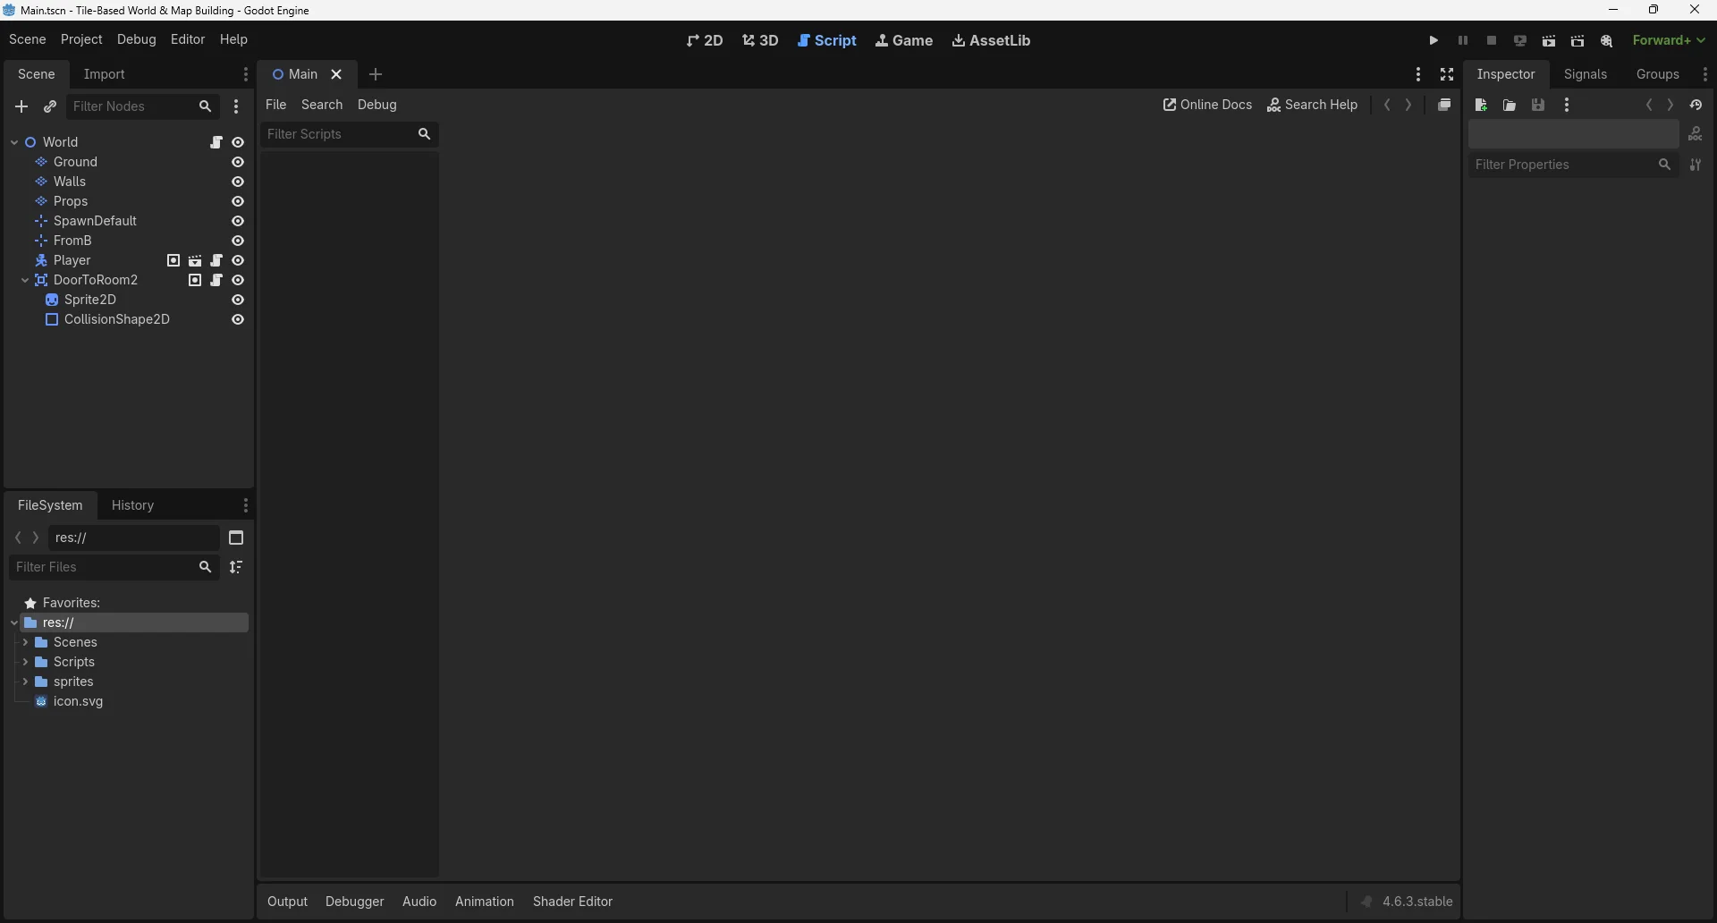Click the Search Help button
The width and height of the screenshot is (1717, 923).
point(1313,105)
